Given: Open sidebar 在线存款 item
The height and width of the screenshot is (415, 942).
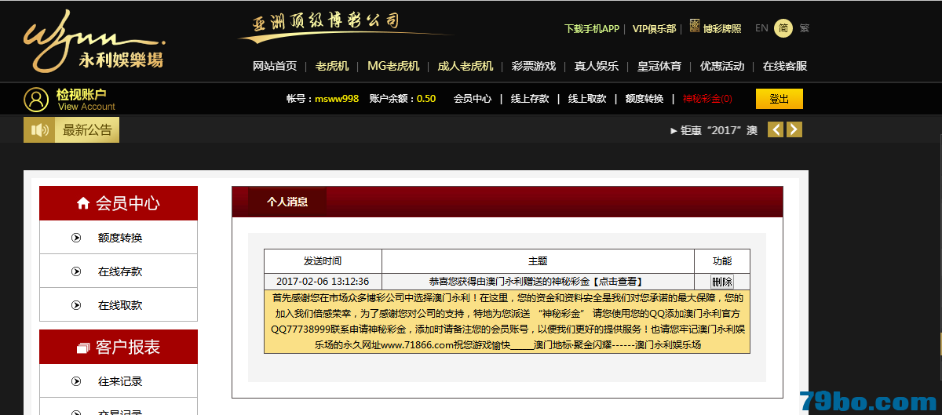Looking at the screenshot, I should [120, 271].
